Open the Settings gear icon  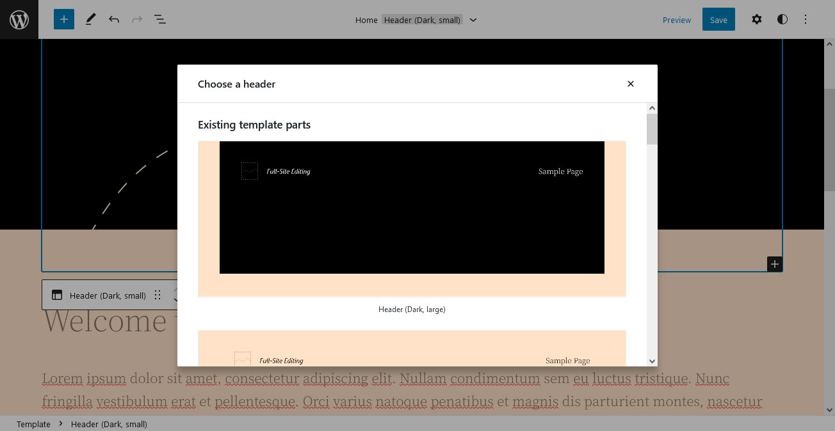(x=757, y=19)
